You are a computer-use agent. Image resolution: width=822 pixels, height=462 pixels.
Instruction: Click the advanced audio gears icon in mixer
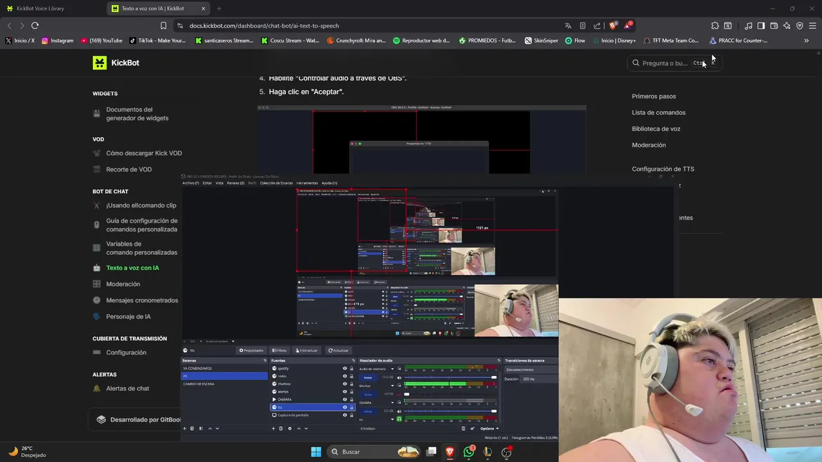coord(472,428)
